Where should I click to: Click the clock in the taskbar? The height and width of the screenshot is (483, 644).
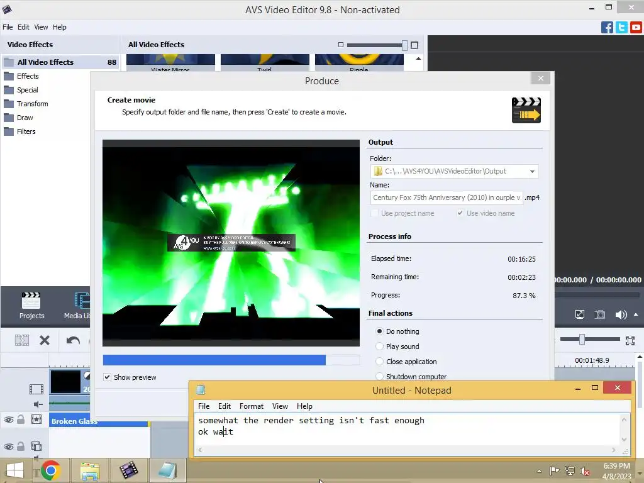point(616,471)
